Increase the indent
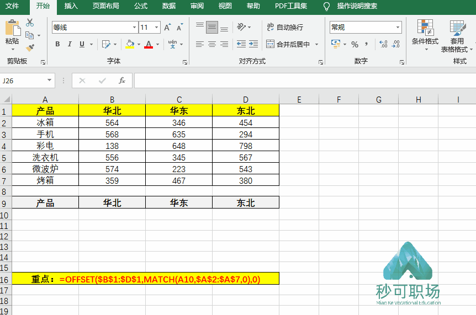The image size is (476, 315). point(253,44)
